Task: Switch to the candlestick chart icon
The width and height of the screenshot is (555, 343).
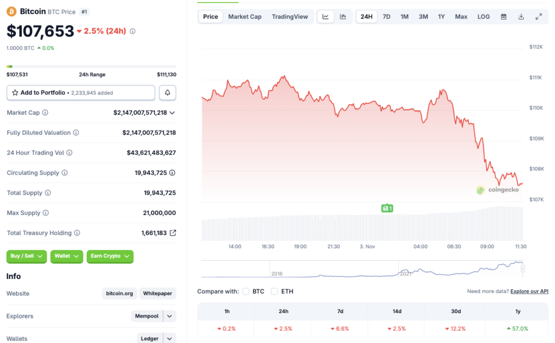Action: tap(343, 16)
